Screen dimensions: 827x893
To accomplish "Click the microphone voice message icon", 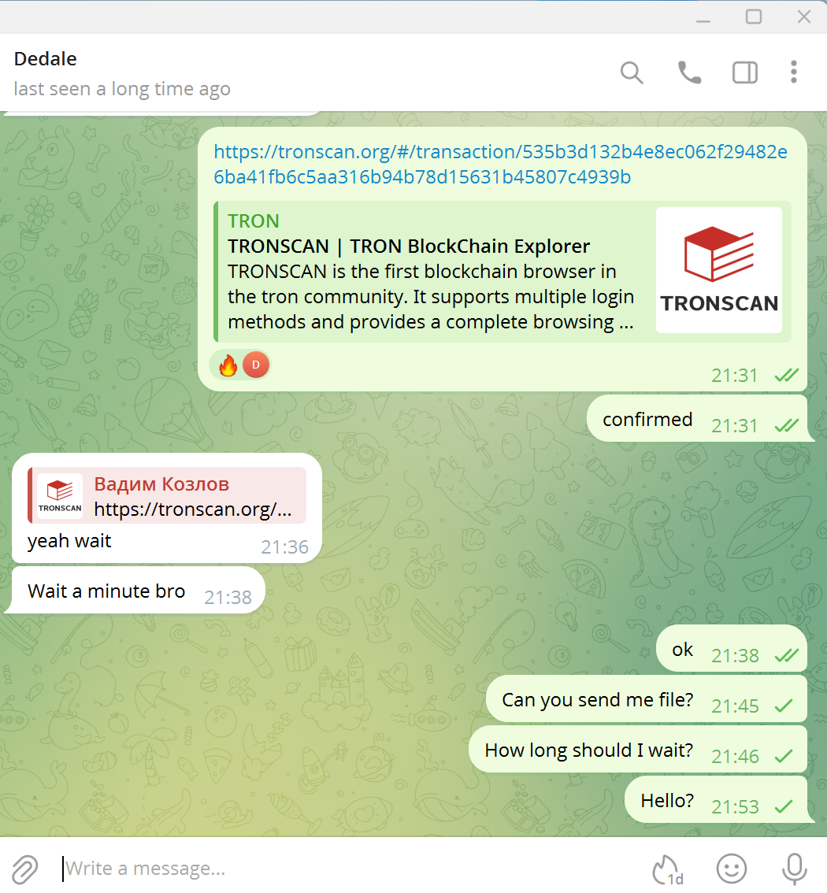I will [794, 869].
